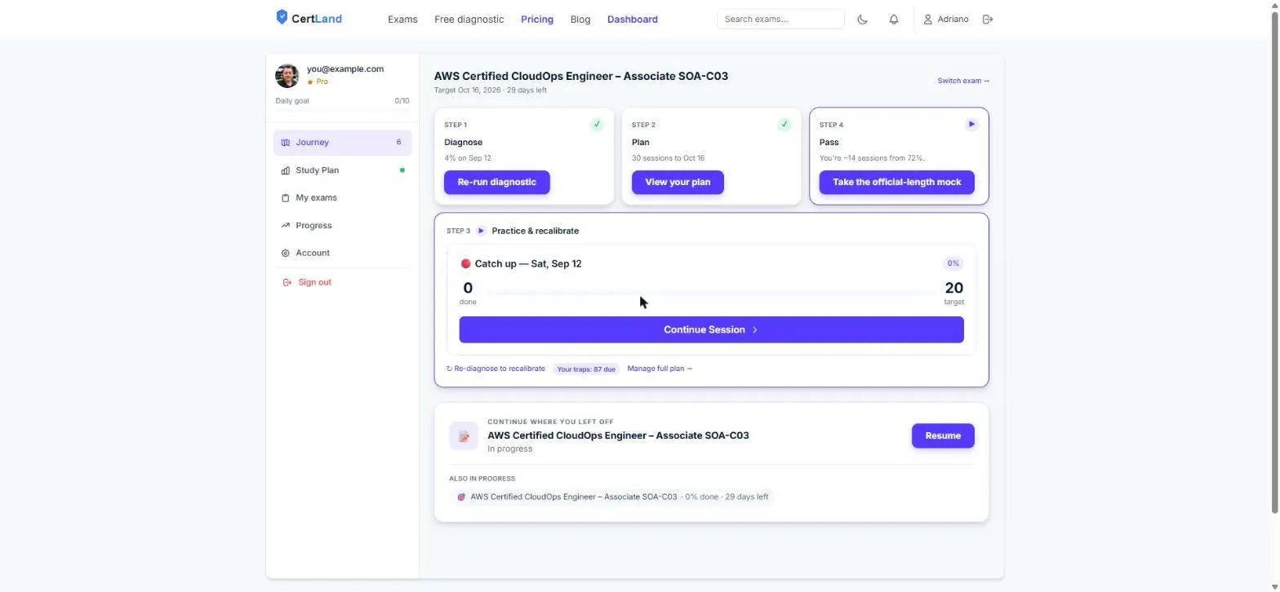The width and height of the screenshot is (1280, 592).
Task: Click the you@example.com email text
Action: [x=345, y=69]
